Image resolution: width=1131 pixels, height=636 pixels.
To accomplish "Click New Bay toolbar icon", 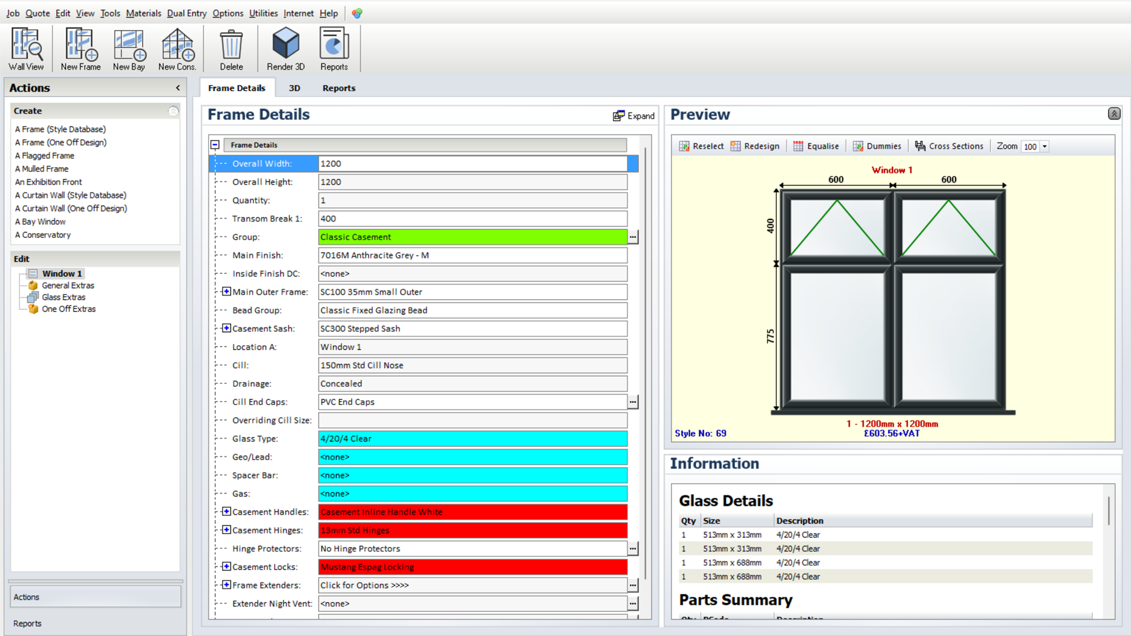I will [129, 49].
